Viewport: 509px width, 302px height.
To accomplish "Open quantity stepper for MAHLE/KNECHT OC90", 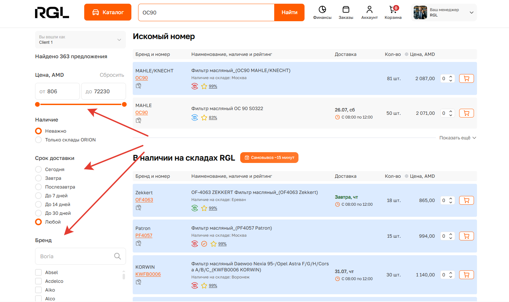I will 448,78.
